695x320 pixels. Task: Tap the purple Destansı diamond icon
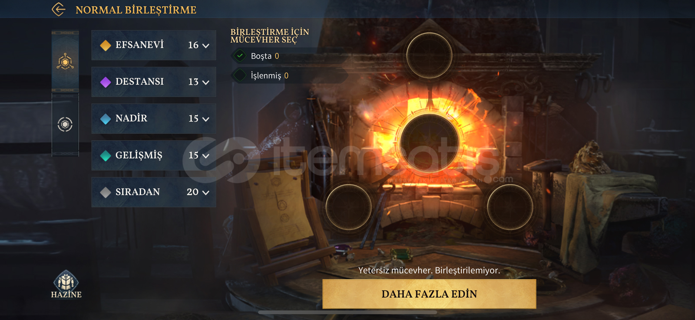106,82
